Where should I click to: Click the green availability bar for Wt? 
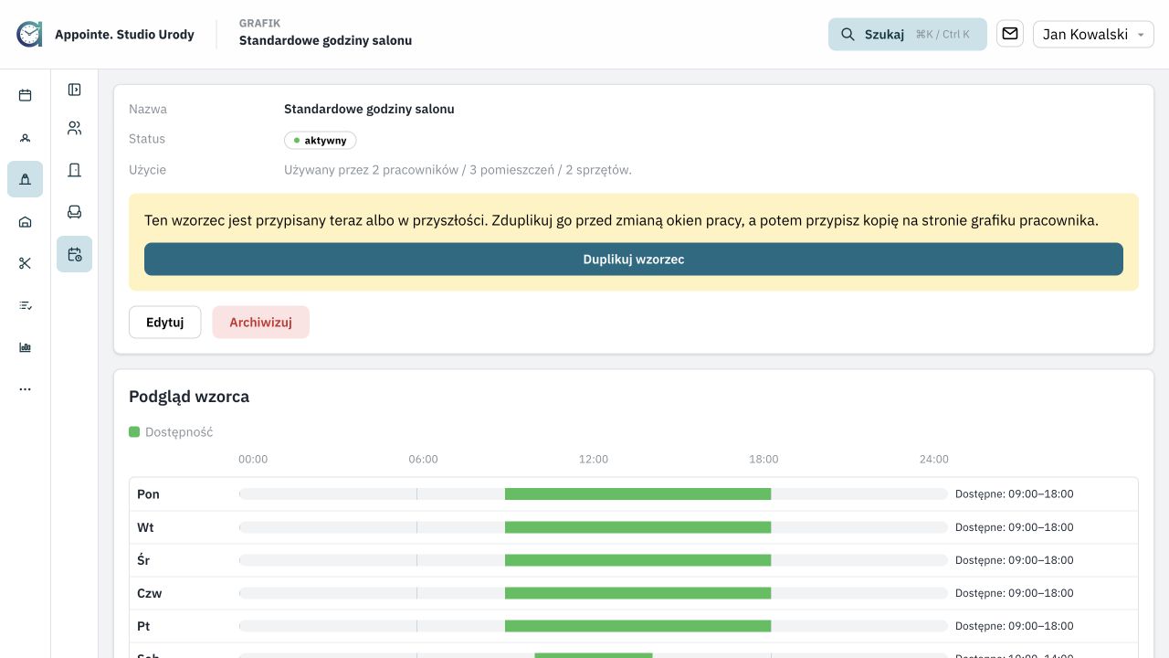pos(637,526)
